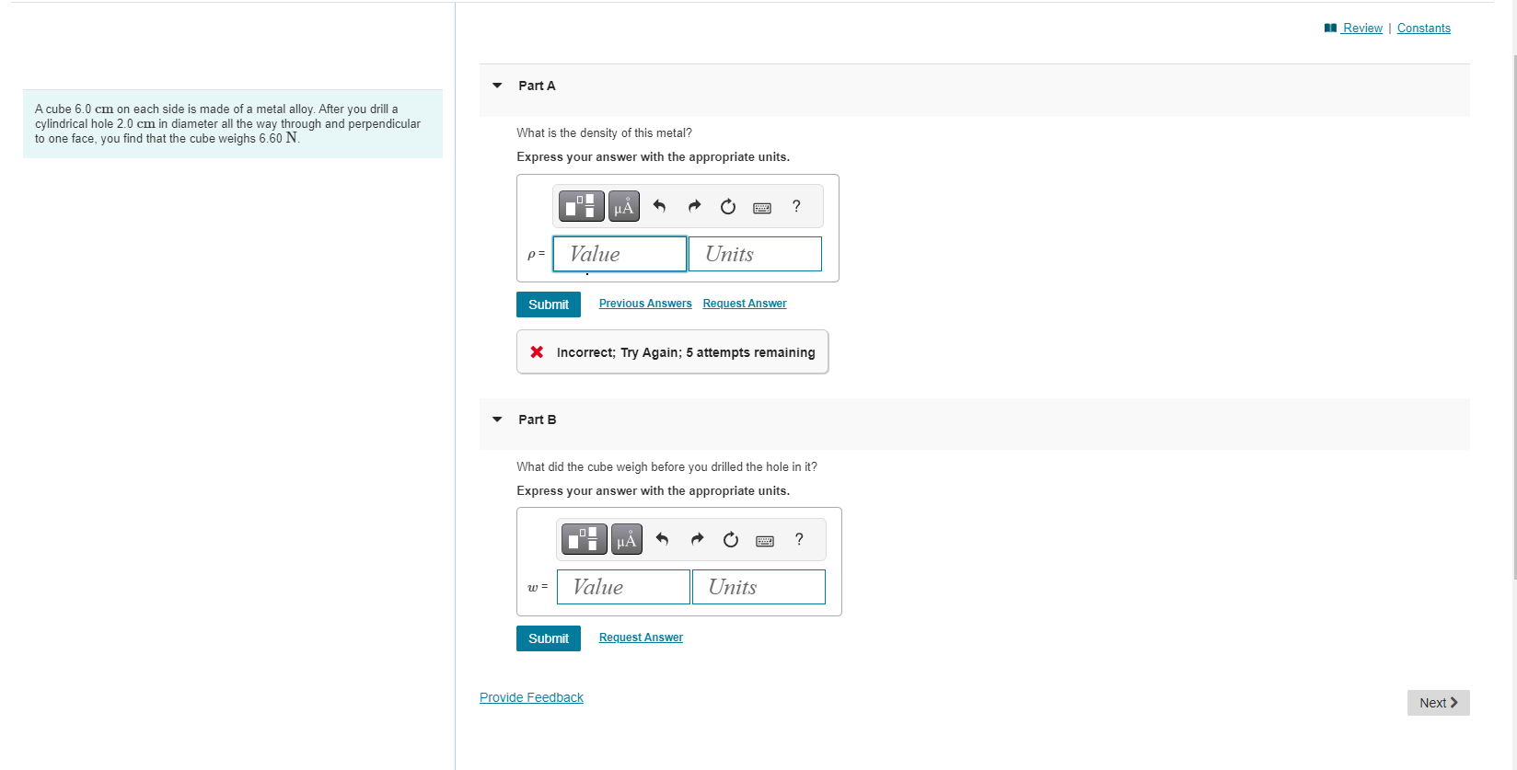Redo edit in Part B toolbar

[x=697, y=539]
